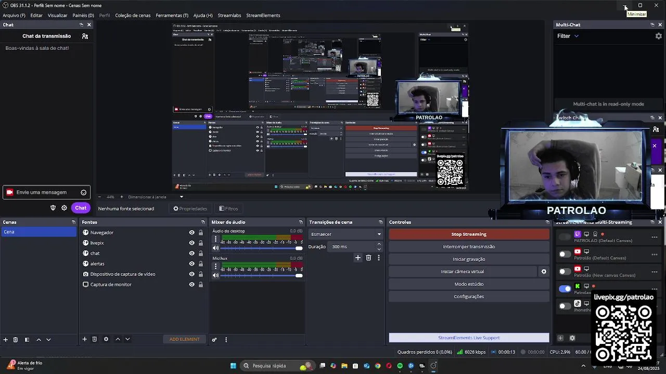Hide the alertas source

(191, 264)
